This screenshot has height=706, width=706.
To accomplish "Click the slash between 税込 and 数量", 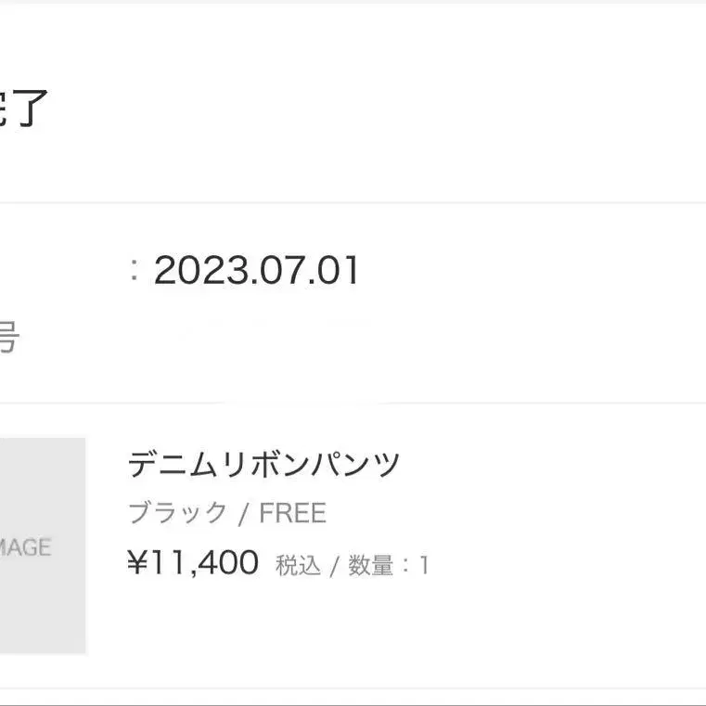I will [x=334, y=565].
